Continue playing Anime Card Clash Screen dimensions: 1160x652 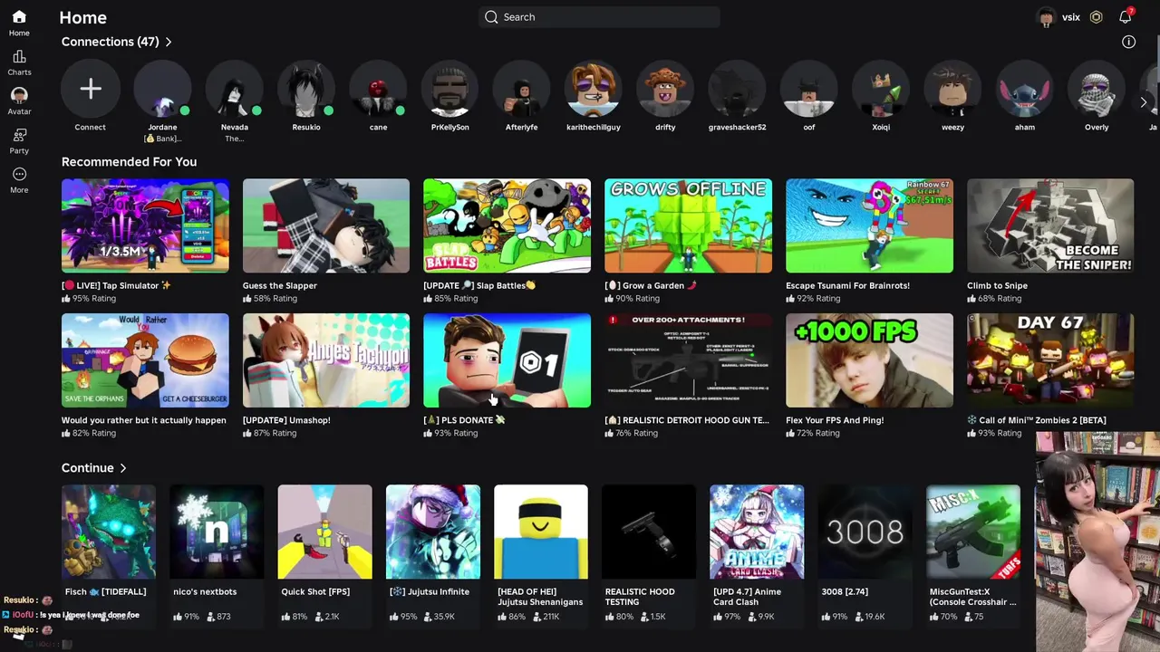tap(757, 532)
